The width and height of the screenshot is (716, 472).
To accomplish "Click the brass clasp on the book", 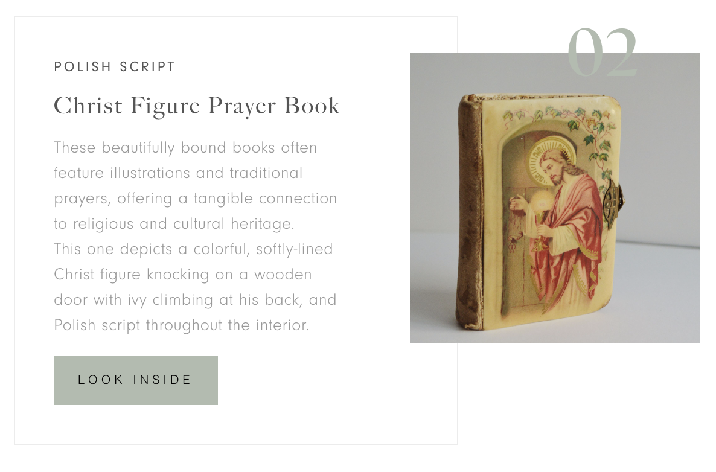I will 614,203.
